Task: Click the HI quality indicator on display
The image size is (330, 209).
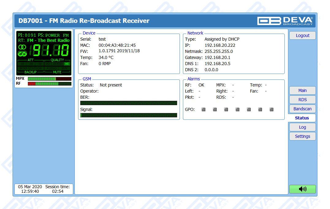Action: pos(67,64)
